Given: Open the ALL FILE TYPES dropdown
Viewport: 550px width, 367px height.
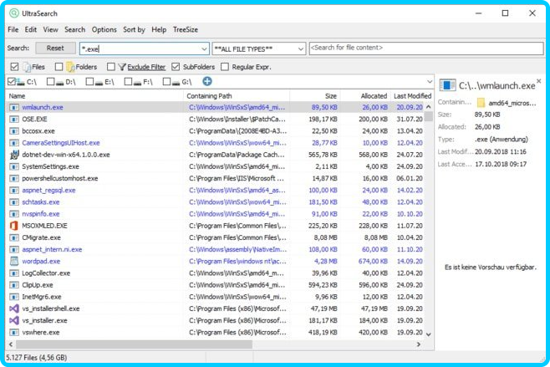Looking at the screenshot, I should point(301,48).
